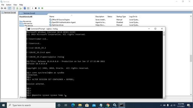Sort by the Status column header
The image size is (193, 108).
point(110,16)
